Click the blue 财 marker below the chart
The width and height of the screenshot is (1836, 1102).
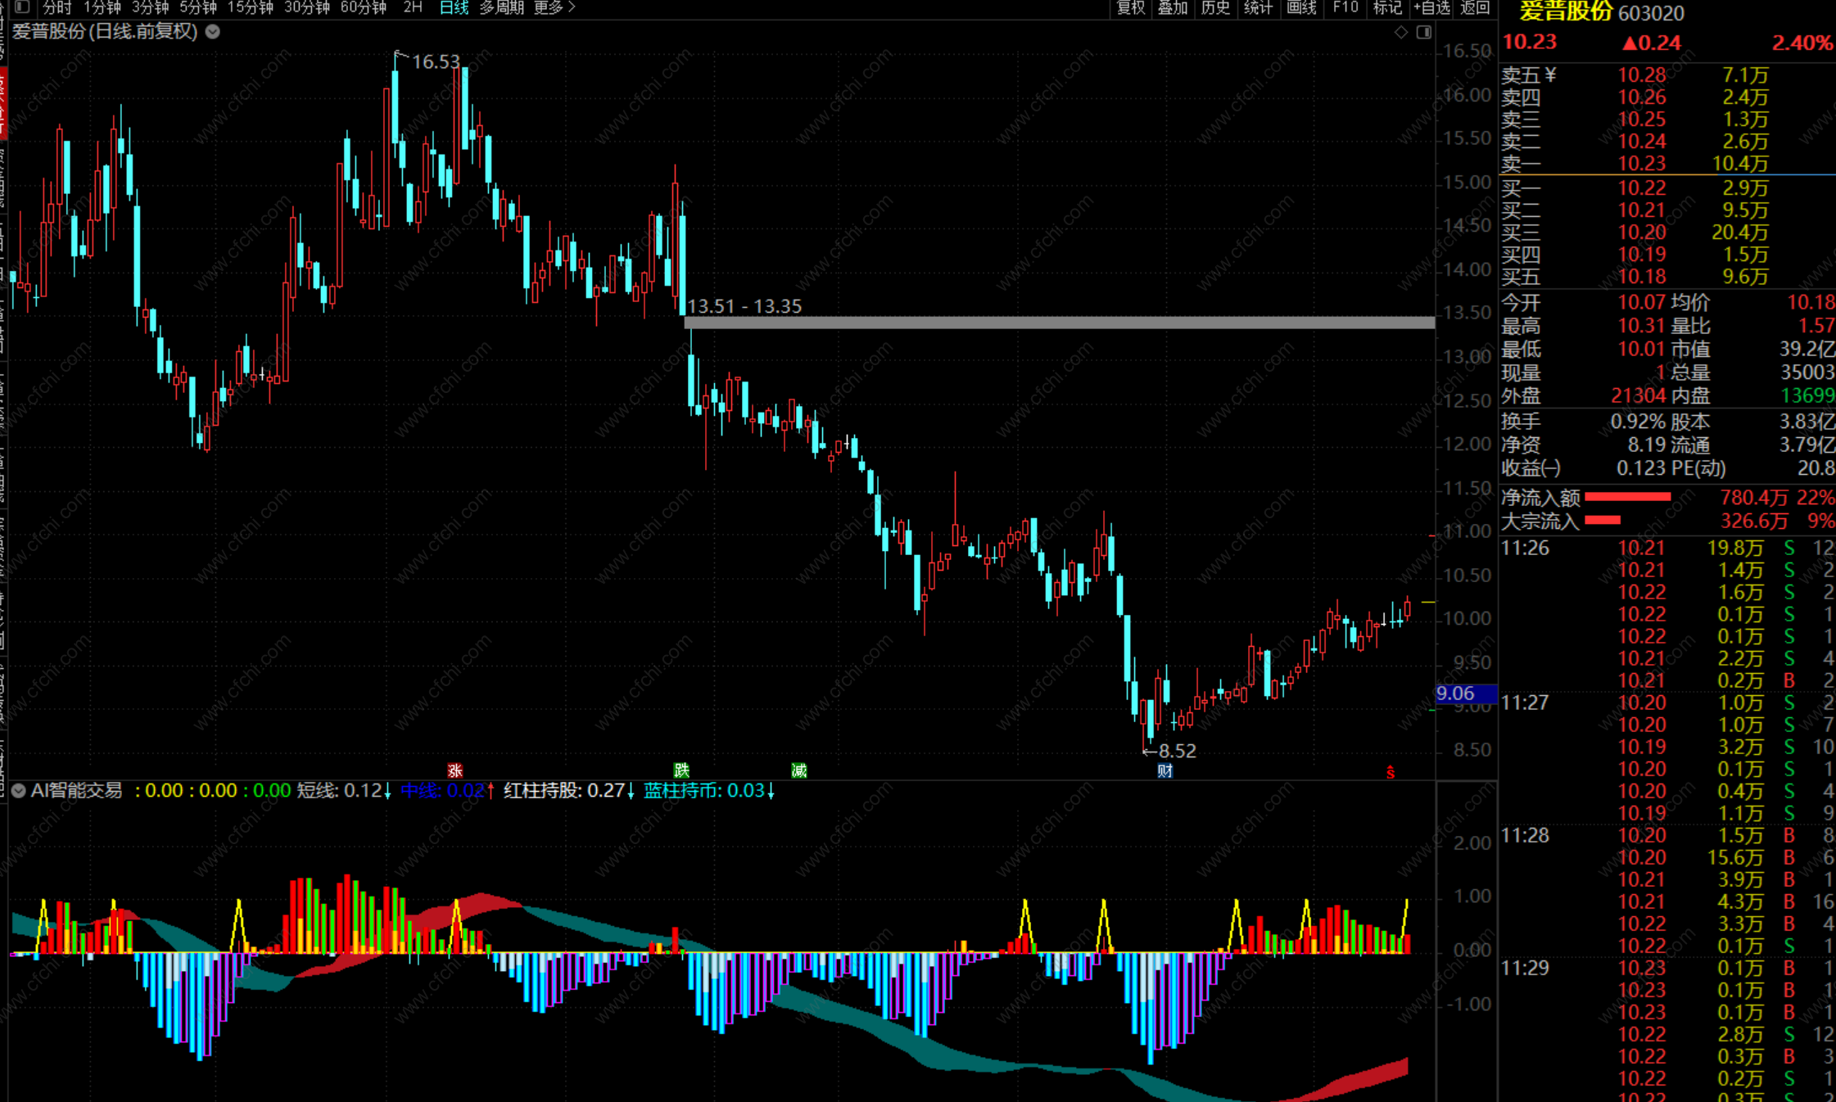[x=1164, y=770]
